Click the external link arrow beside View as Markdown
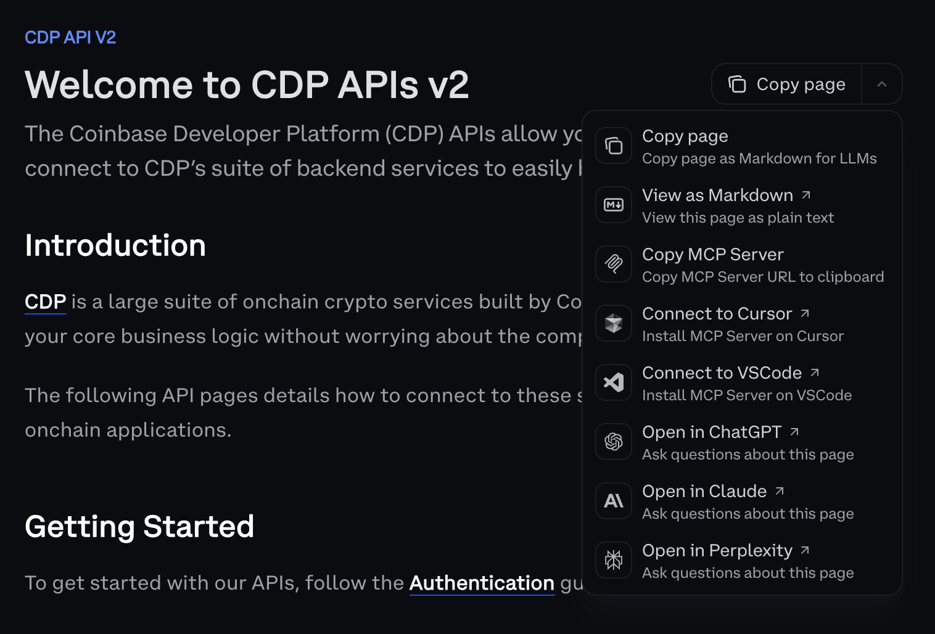Image resolution: width=935 pixels, height=634 pixels. coord(806,194)
